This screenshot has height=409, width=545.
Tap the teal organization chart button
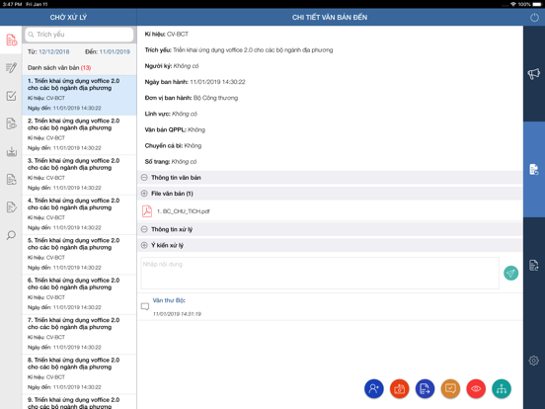pyautogui.click(x=502, y=388)
